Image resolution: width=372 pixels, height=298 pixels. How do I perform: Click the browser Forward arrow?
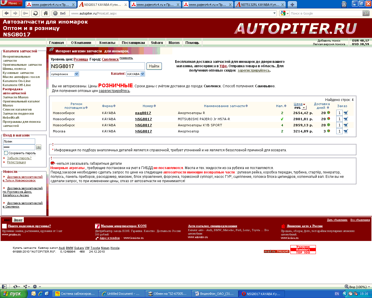click(x=15, y=13)
